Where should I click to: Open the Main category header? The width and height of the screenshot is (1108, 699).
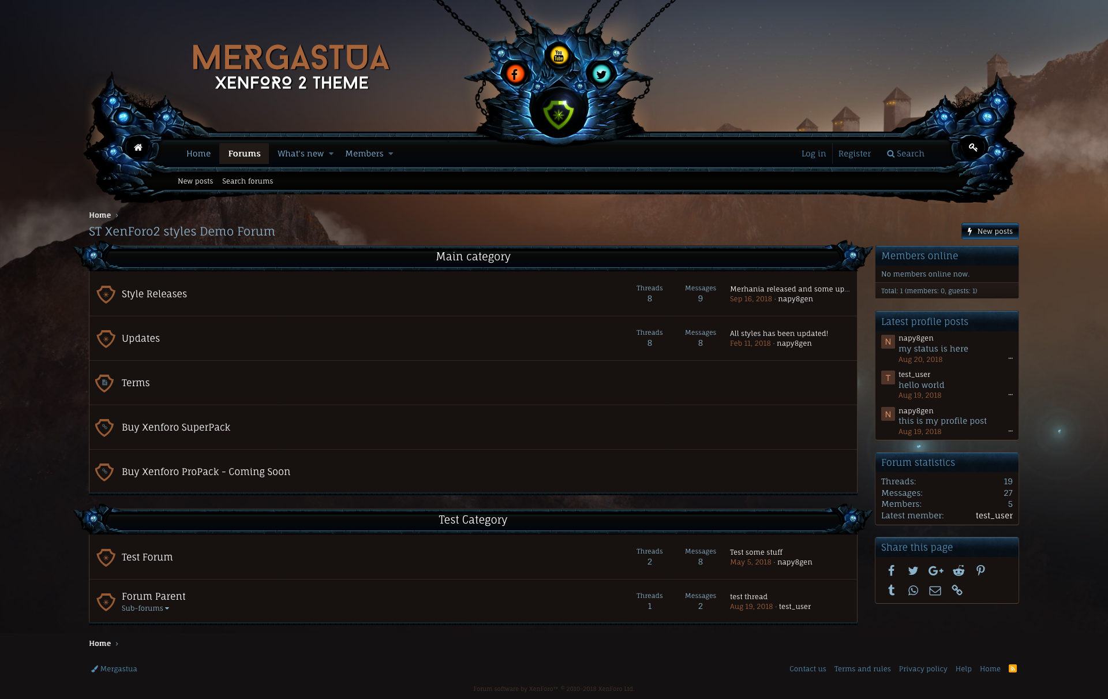point(473,256)
